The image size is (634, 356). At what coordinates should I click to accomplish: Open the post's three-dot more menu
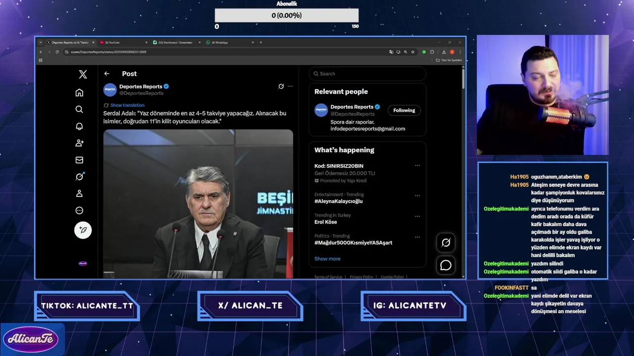290,86
